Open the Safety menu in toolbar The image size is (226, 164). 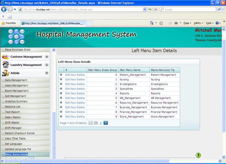point(198,23)
